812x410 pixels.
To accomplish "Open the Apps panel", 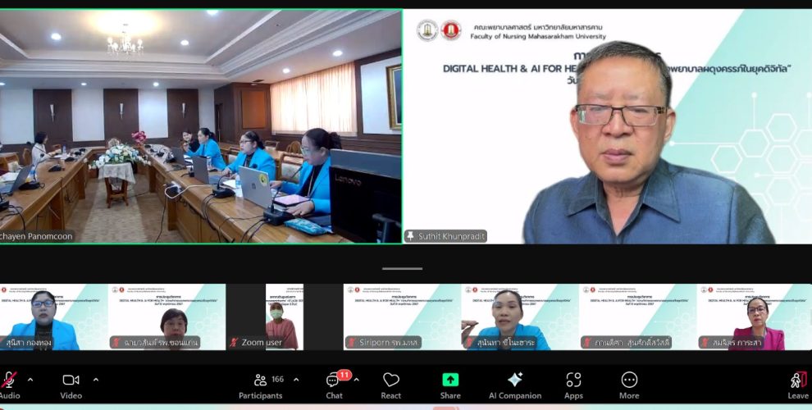I will click(573, 385).
